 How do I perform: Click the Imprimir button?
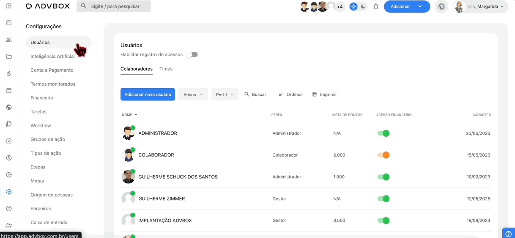tap(324, 95)
